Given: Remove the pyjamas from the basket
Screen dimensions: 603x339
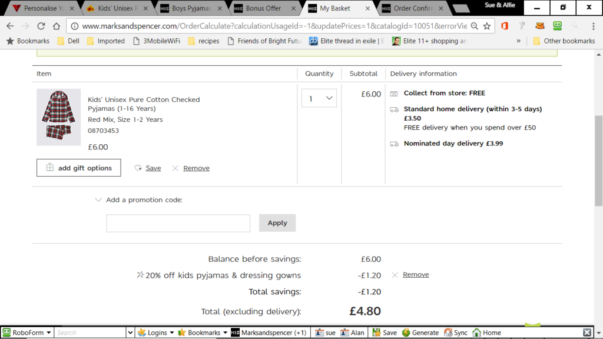Looking at the screenshot, I should click(196, 168).
